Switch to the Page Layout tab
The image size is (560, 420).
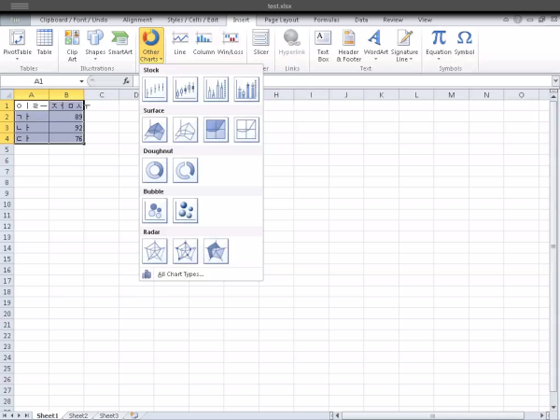pyautogui.click(x=282, y=20)
